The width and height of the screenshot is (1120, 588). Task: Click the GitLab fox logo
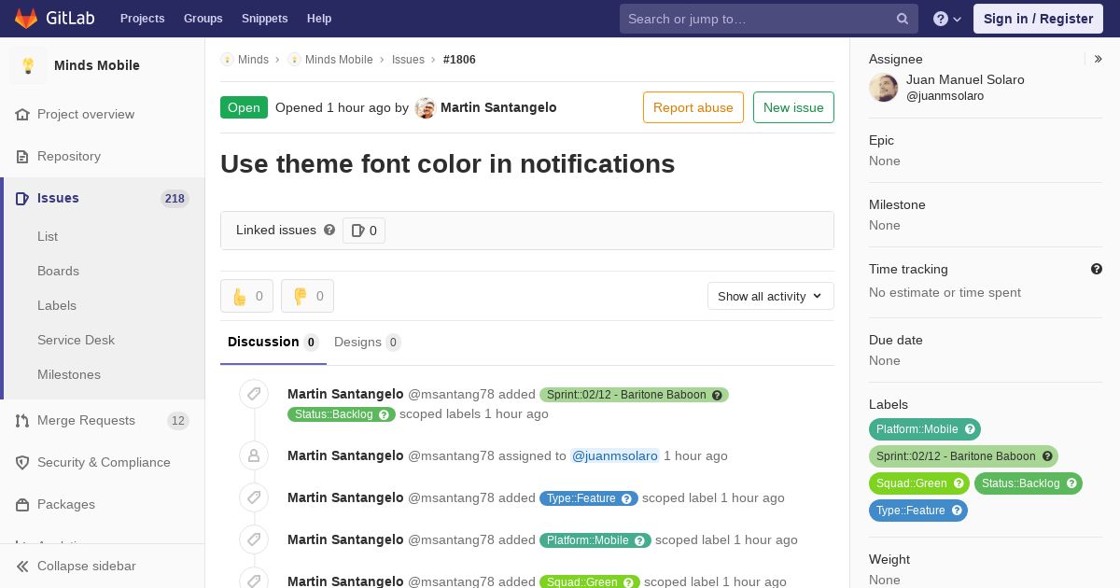[26, 18]
